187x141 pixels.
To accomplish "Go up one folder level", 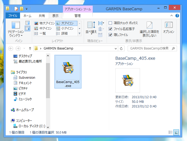I will click(30, 48).
